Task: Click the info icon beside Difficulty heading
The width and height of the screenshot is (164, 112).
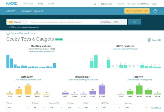Action: point(34,76)
